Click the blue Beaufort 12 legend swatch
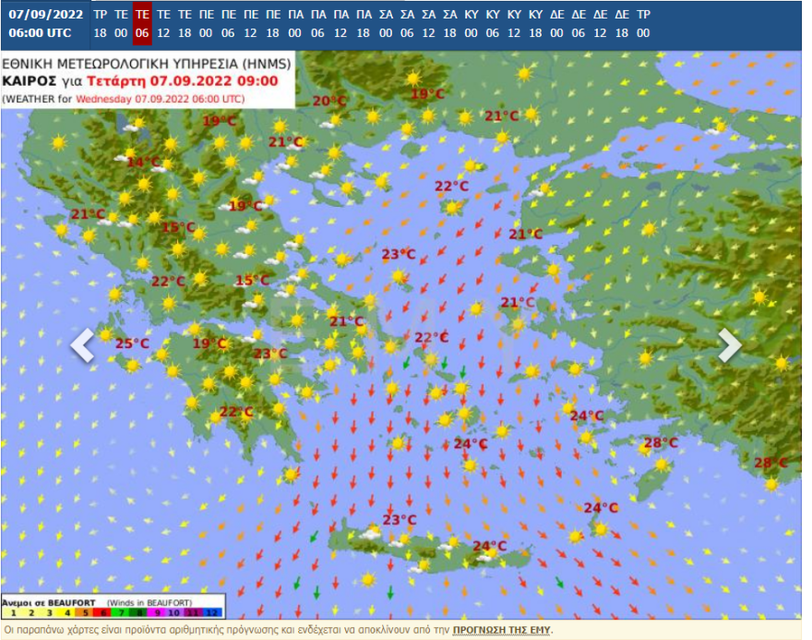Image resolution: width=812 pixels, height=640 pixels. coord(213,611)
